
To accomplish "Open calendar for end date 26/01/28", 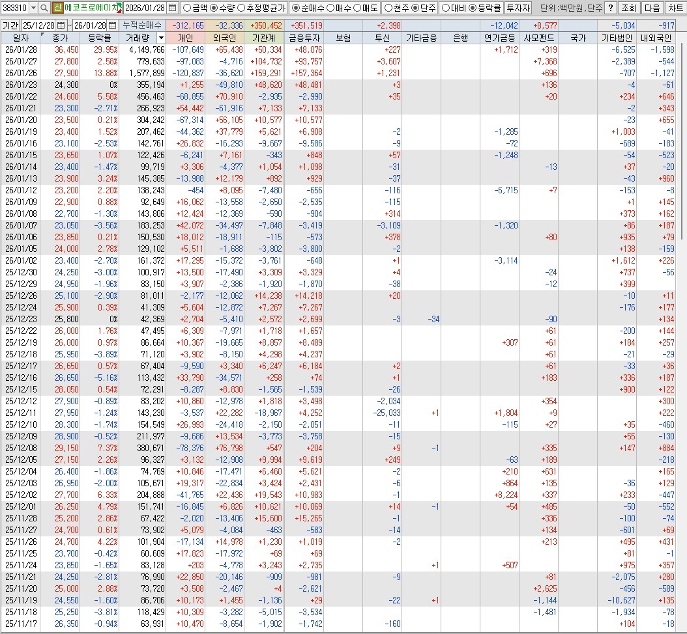I will tap(112, 25).
